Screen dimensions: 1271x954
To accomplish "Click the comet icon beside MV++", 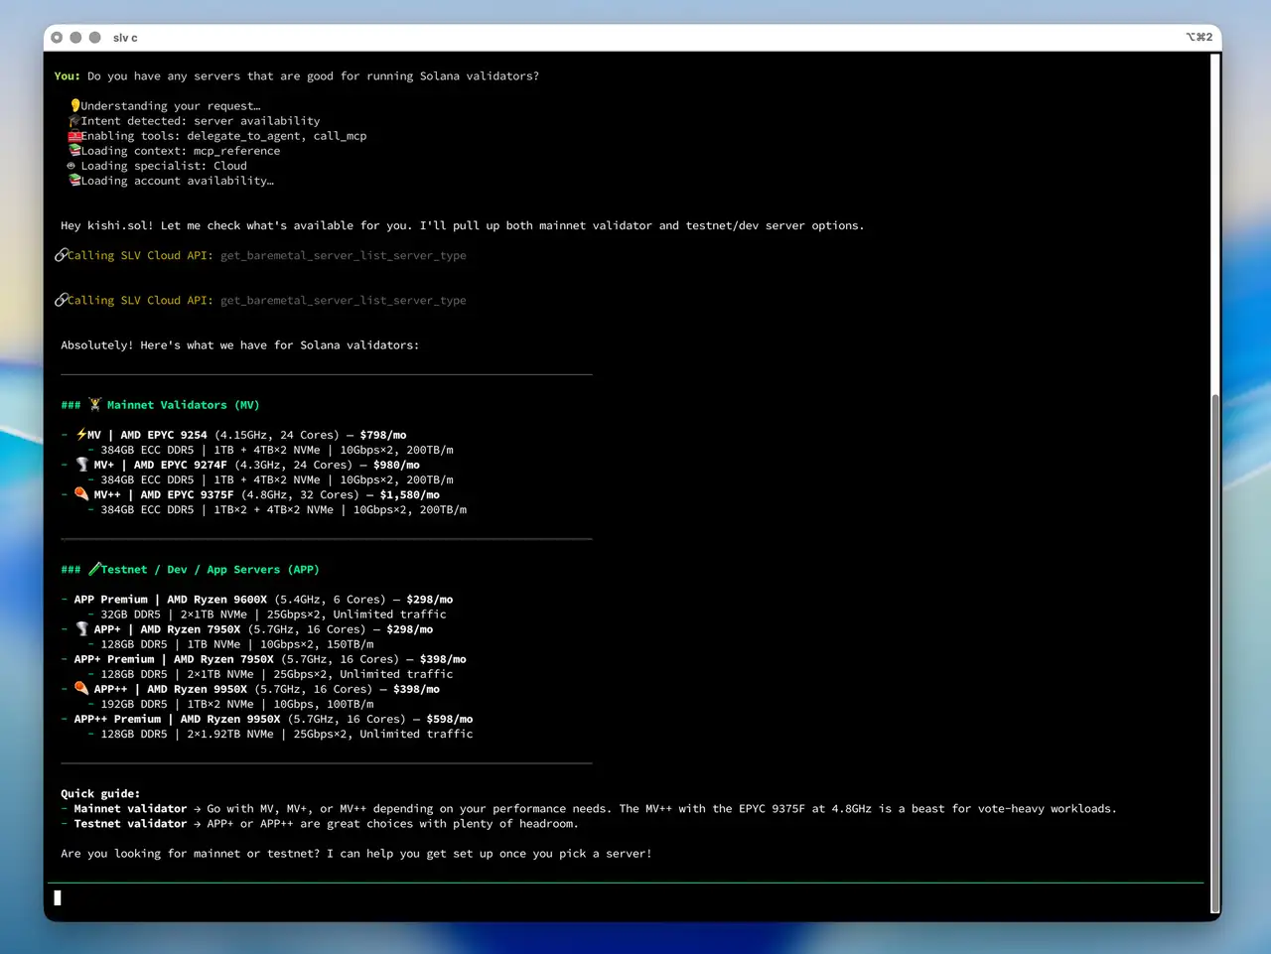I will click(x=81, y=494).
